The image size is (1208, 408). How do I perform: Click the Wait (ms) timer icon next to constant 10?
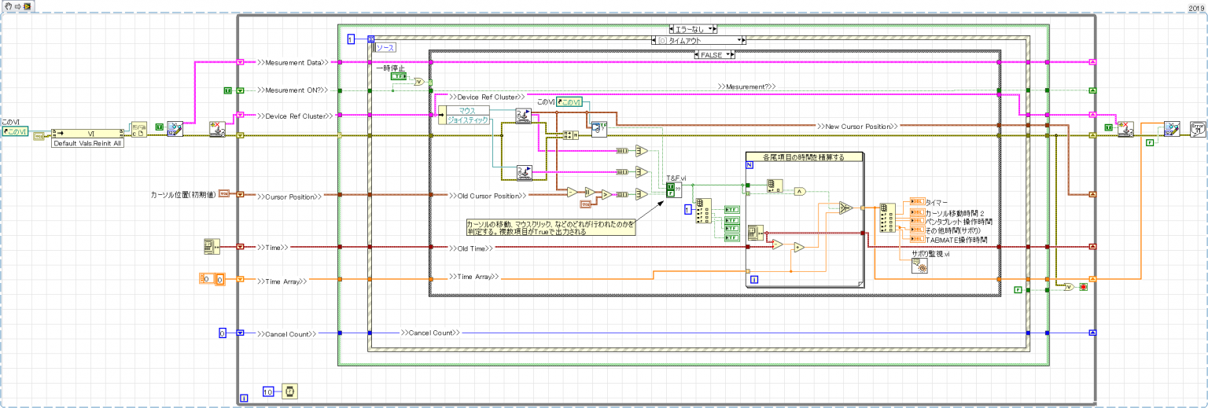(289, 391)
